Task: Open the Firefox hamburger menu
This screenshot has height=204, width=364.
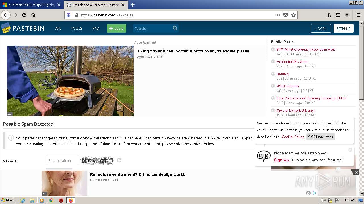Action: (358, 15)
